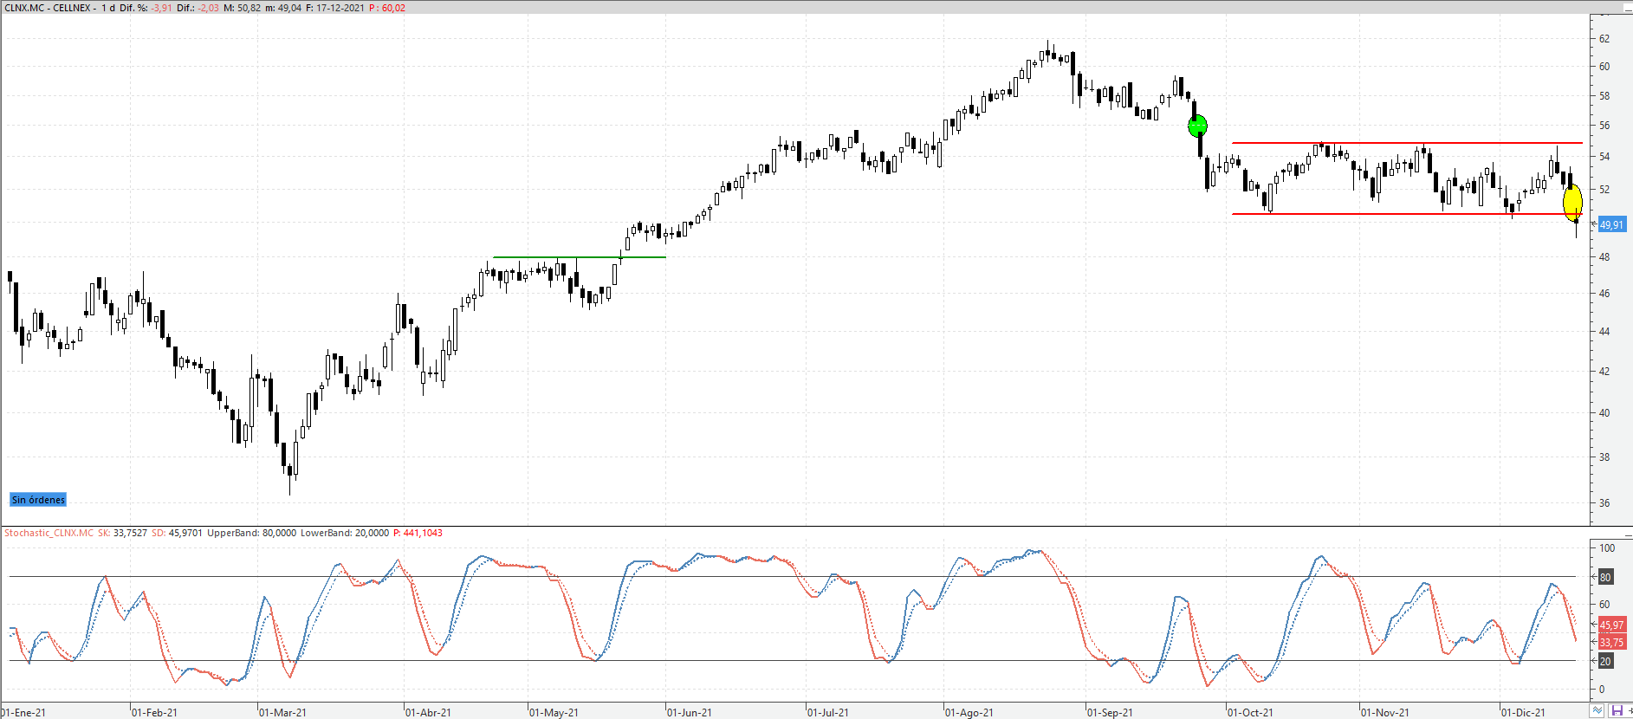Screen dimensions: 1633x719
Task: Click the '01-Sep-21' date axis label
Action: [1111, 713]
